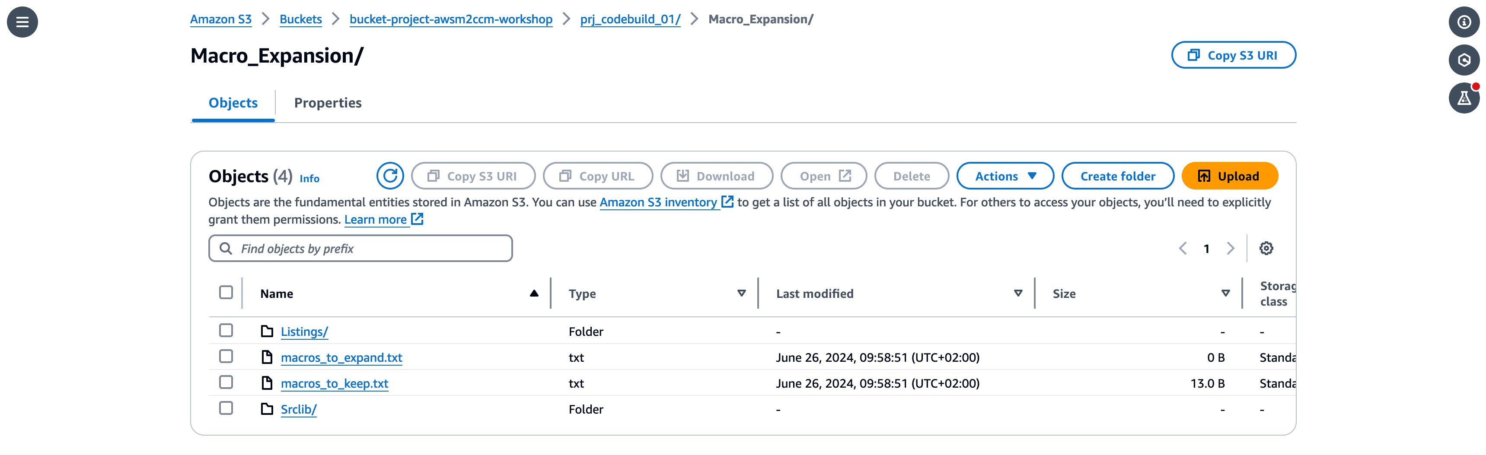Click Copy URL for selected object
Image resolution: width=1486 pixels, height=455 pixels.
pos(597,176)
